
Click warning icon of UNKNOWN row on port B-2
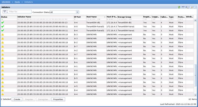(x=3, y=42)
